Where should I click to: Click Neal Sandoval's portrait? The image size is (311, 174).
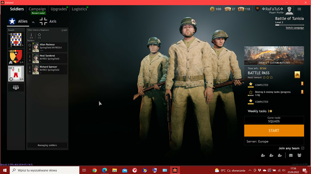[35, 59]
